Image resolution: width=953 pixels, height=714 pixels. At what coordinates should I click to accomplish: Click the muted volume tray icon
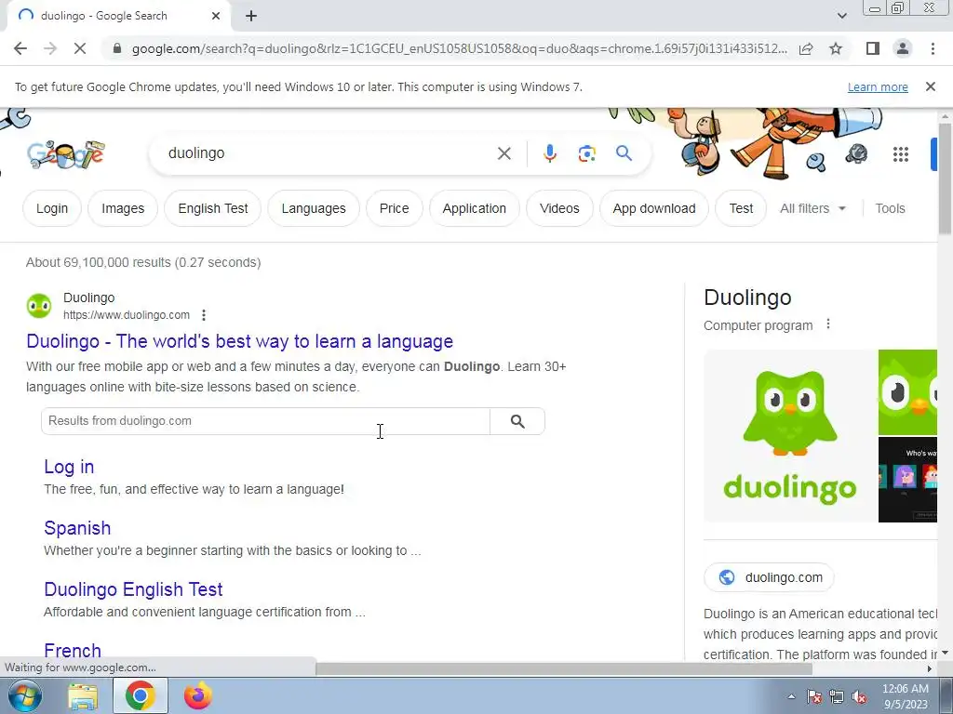tap(859, 696)
